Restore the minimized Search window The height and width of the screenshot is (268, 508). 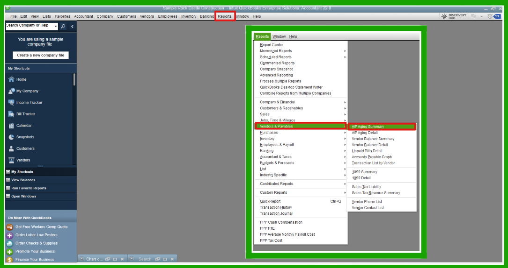(x=158, y=259)
